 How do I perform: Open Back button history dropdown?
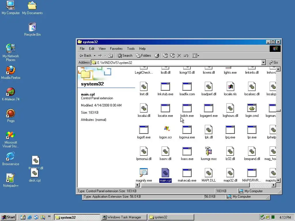pos(94,56)
